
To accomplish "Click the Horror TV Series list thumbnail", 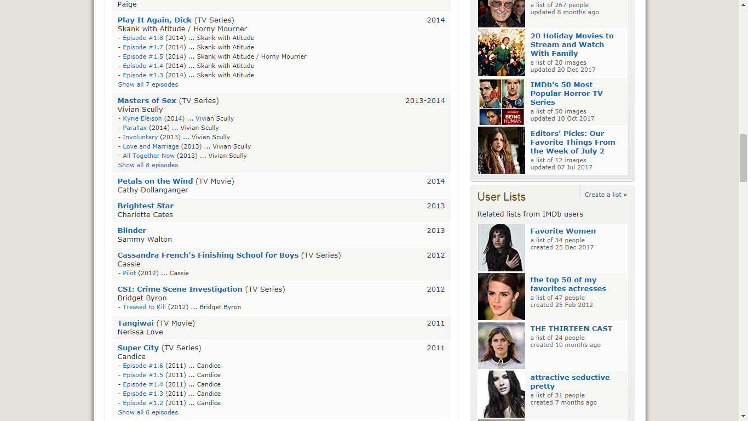I will 502,101.
